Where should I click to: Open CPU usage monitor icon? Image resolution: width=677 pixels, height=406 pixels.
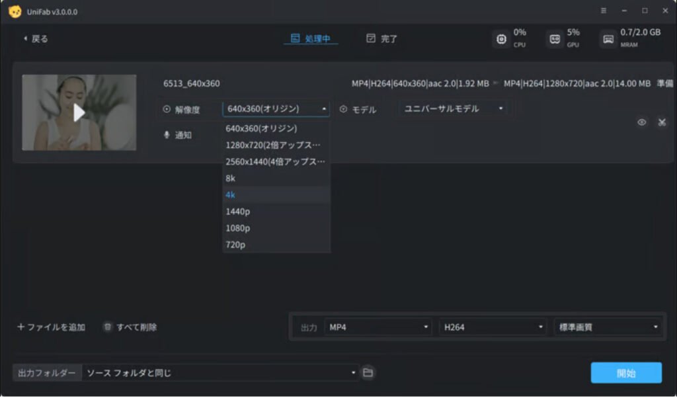[x=501, y=38]
